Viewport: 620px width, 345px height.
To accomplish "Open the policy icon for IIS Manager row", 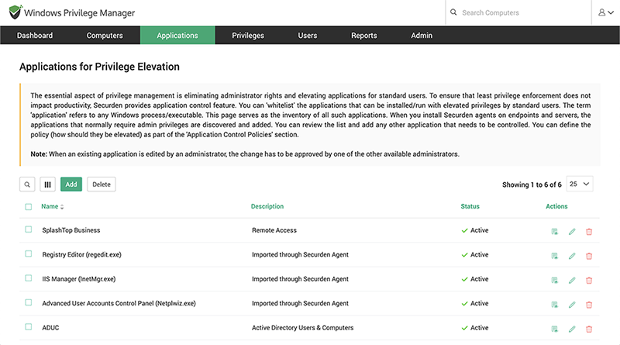I will click(x=554, y=280).
